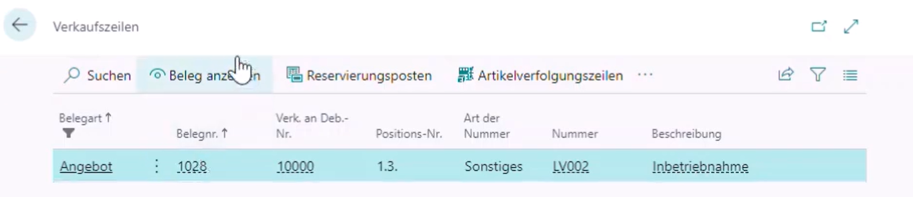Image resolution: width=913 pixels, height=197 pixels.
Task: Open the Suchen search action
Action: pyautogui.click(x=97, y=75)
